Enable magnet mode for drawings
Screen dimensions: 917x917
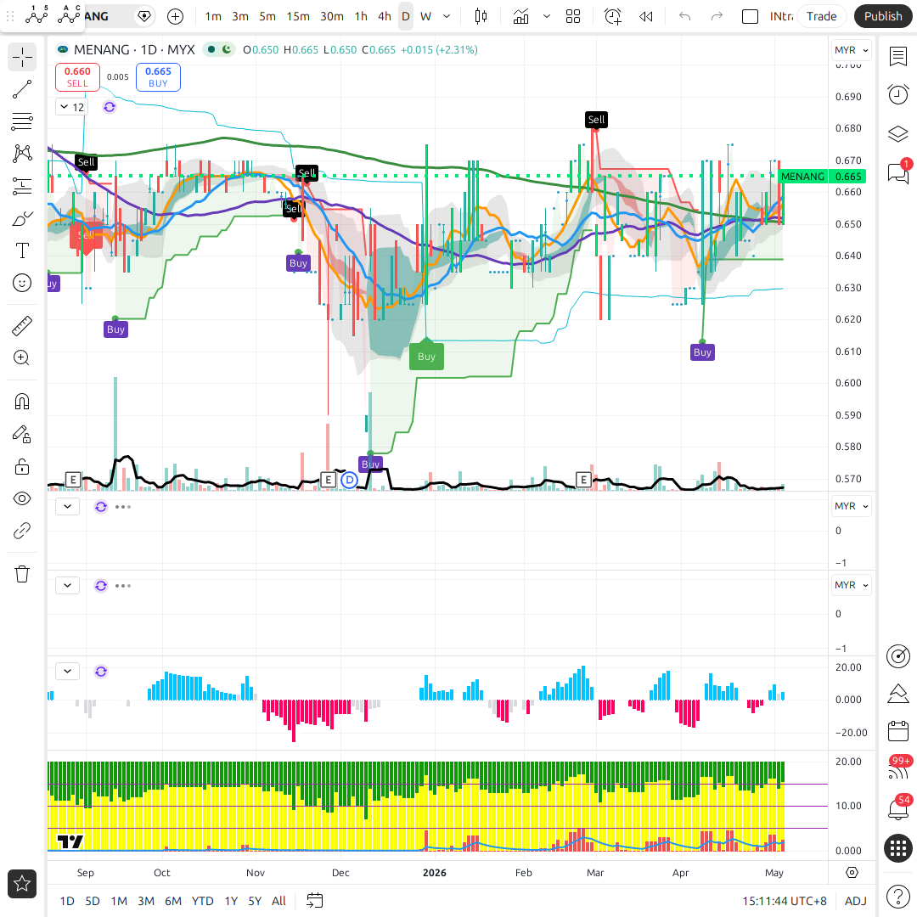pos(22,402)
